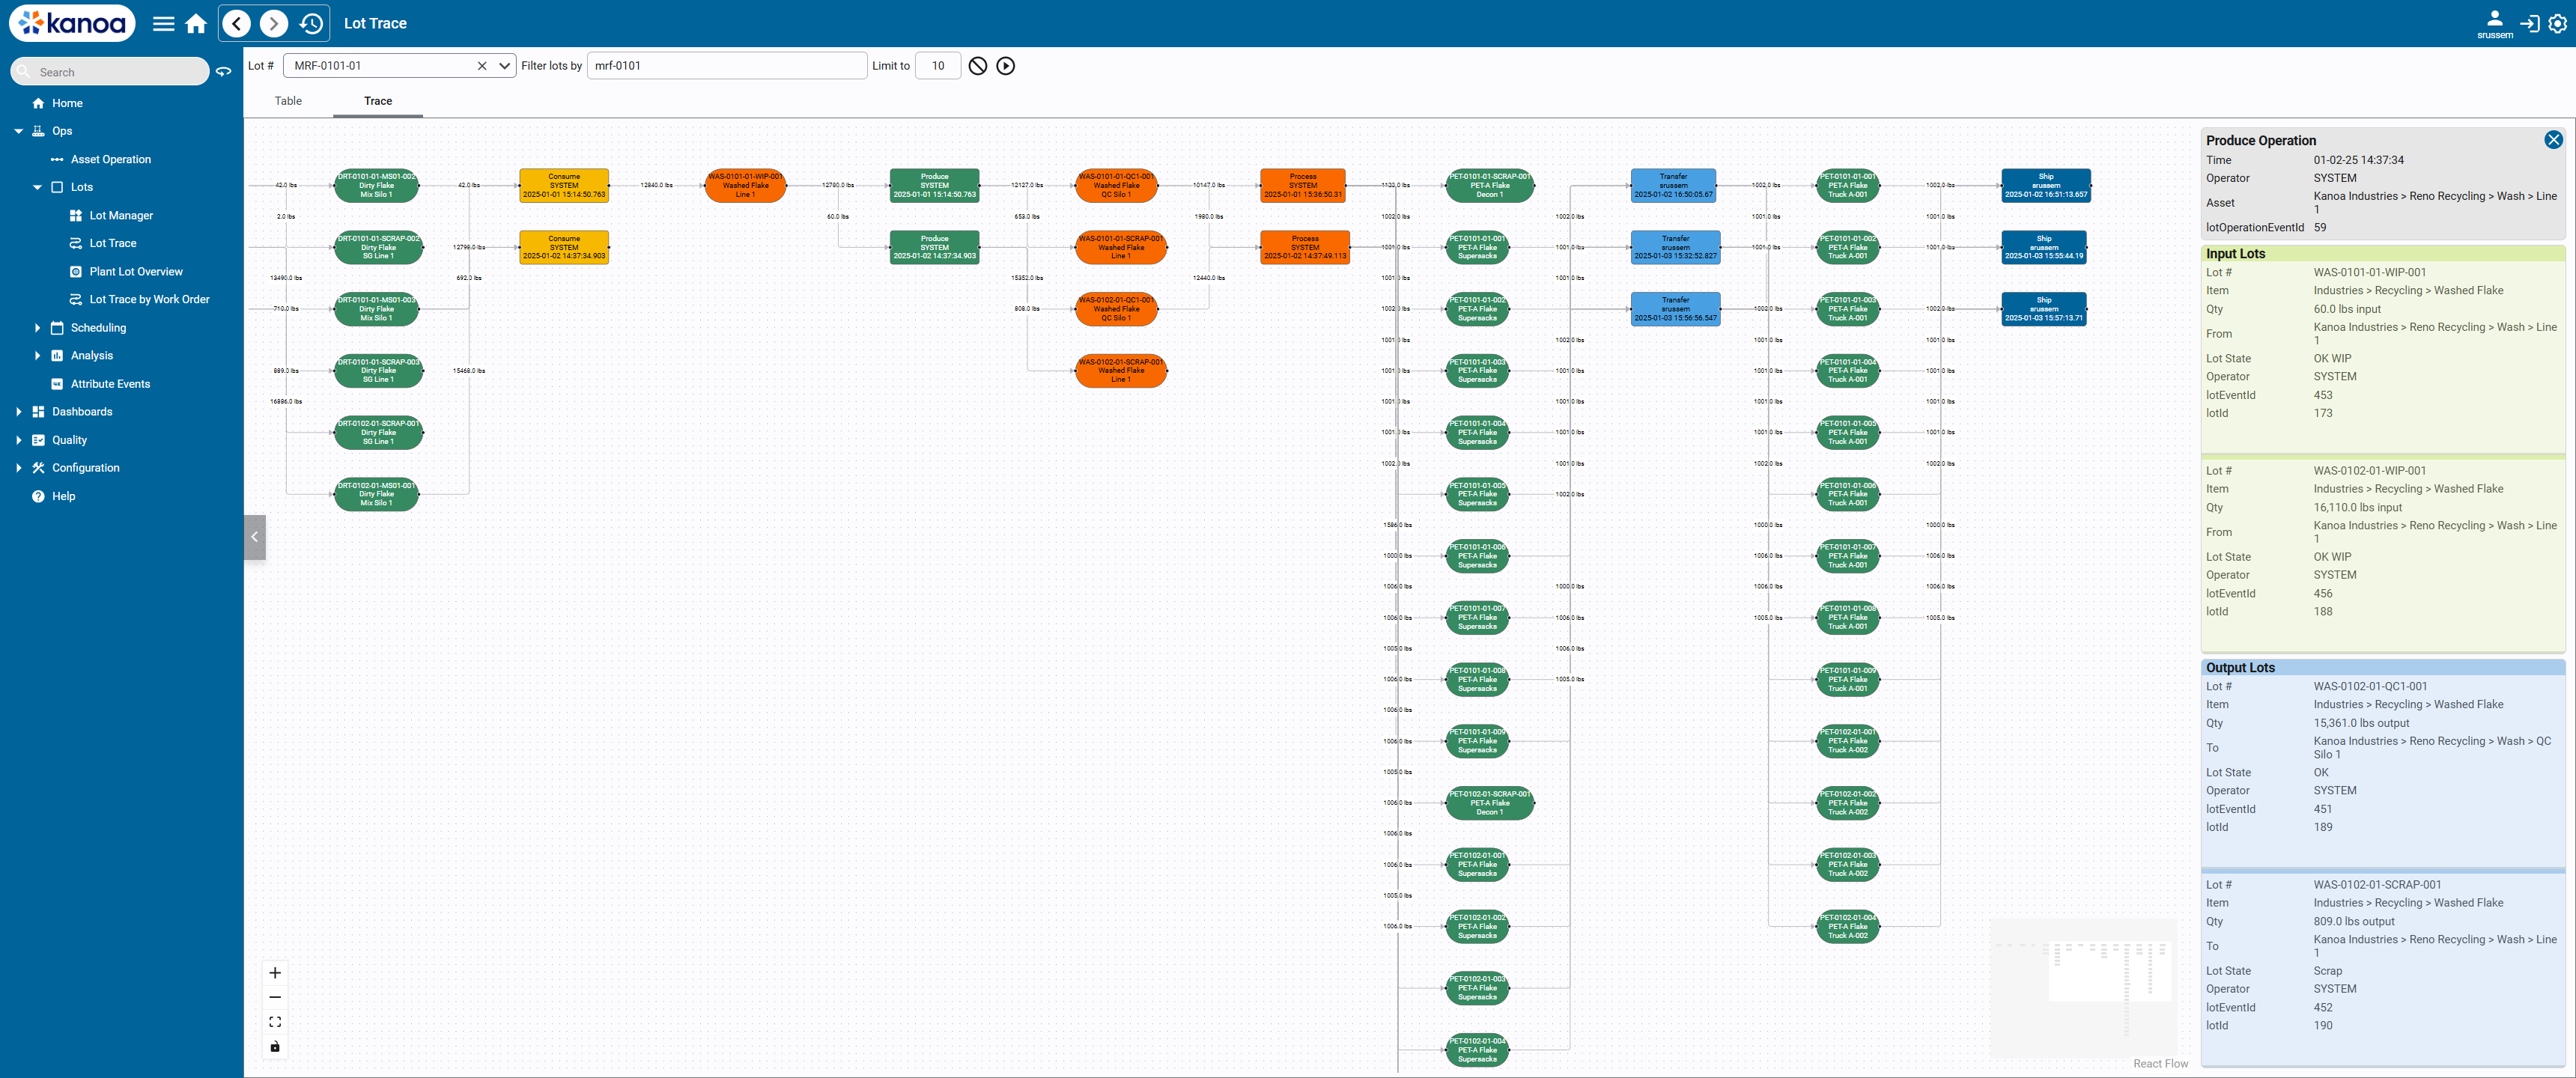
Task: Fit the flow diagram to view
Action: (x=275, y=1022)
